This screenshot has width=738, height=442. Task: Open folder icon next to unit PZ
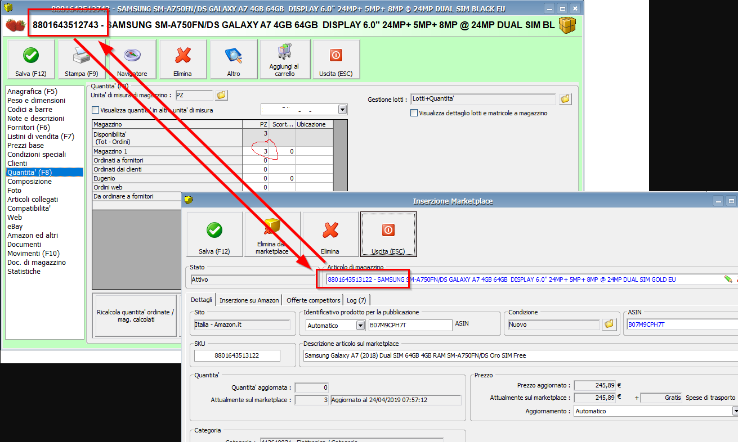coord(222,96)
